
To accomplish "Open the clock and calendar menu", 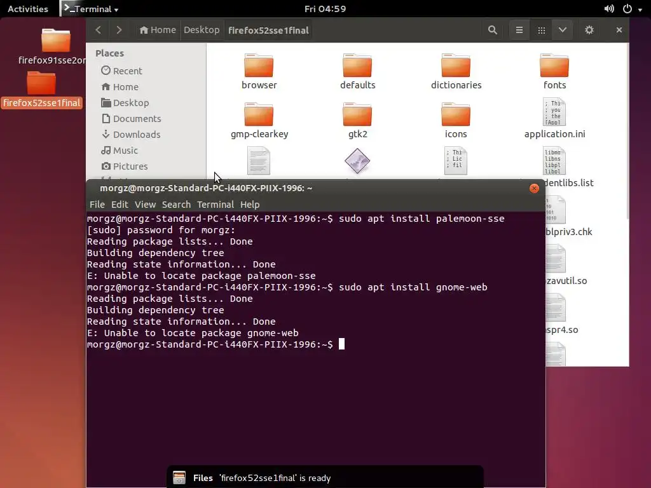I will (325, 9).
